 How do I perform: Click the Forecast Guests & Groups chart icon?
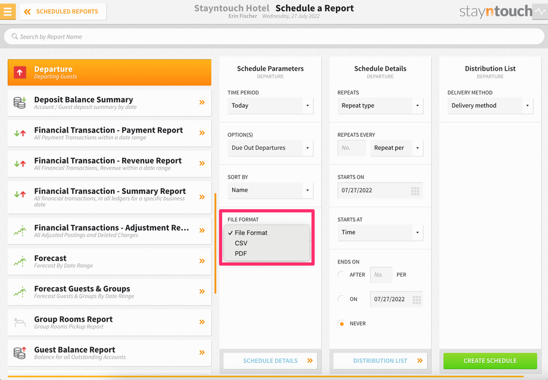click(x=20, y=292)
